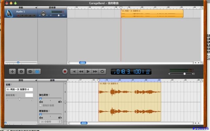Image resolution: width=210 pixels, height=131 pixels.
Task: Click the timeline zoom slider below the tracks
Action: coord(18,63)
